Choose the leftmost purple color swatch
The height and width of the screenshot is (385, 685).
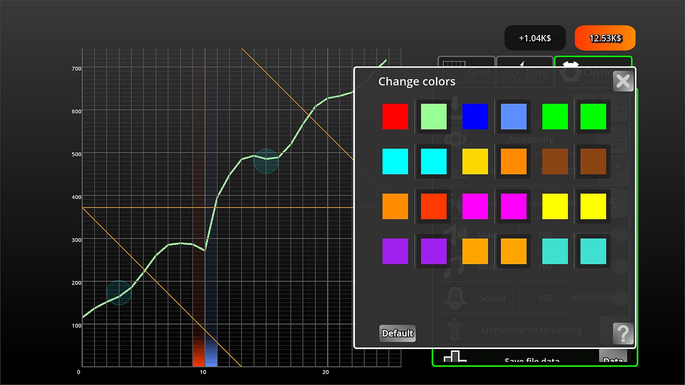[x=395, y=251]
